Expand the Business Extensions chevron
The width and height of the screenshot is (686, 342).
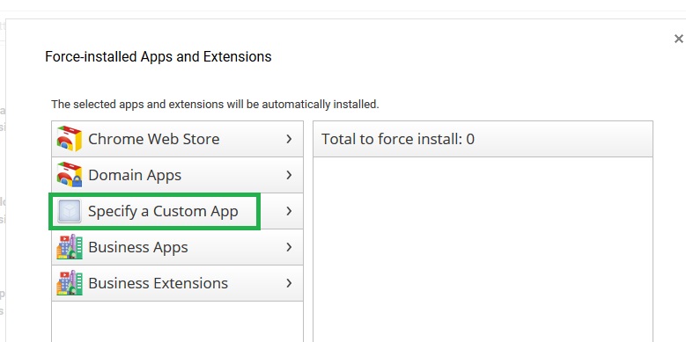coord(289,282)
